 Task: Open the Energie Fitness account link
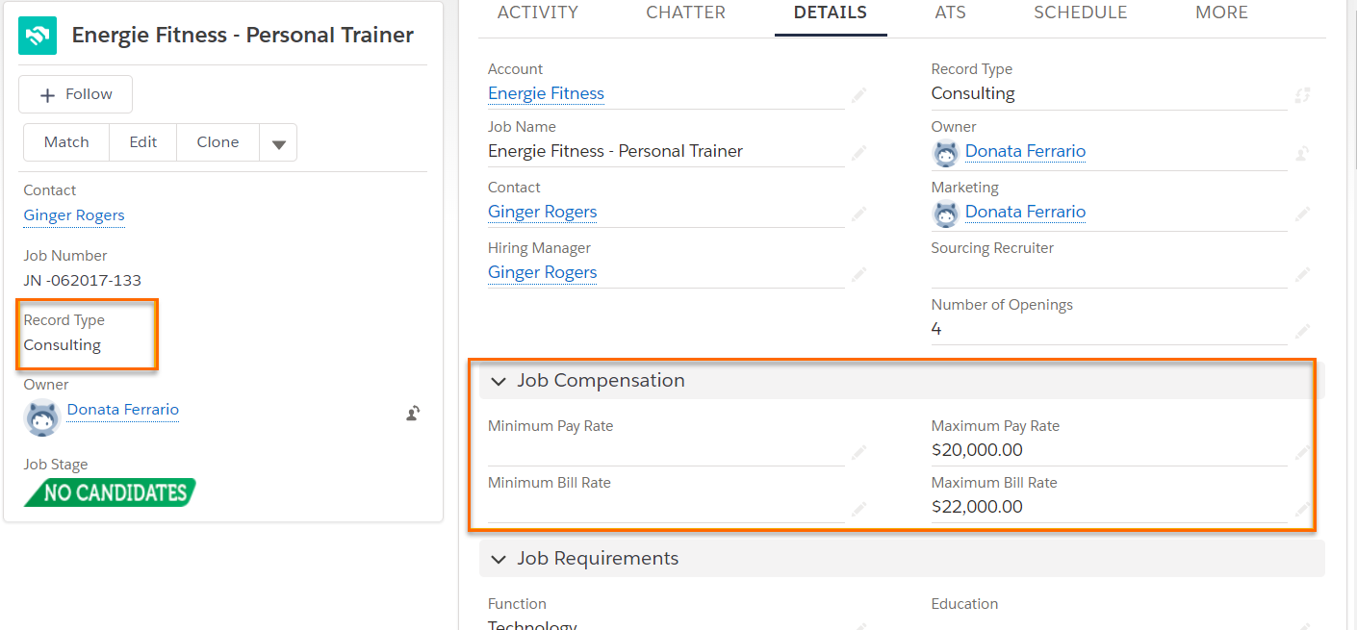pyautogui.click(x=547, y=93)
